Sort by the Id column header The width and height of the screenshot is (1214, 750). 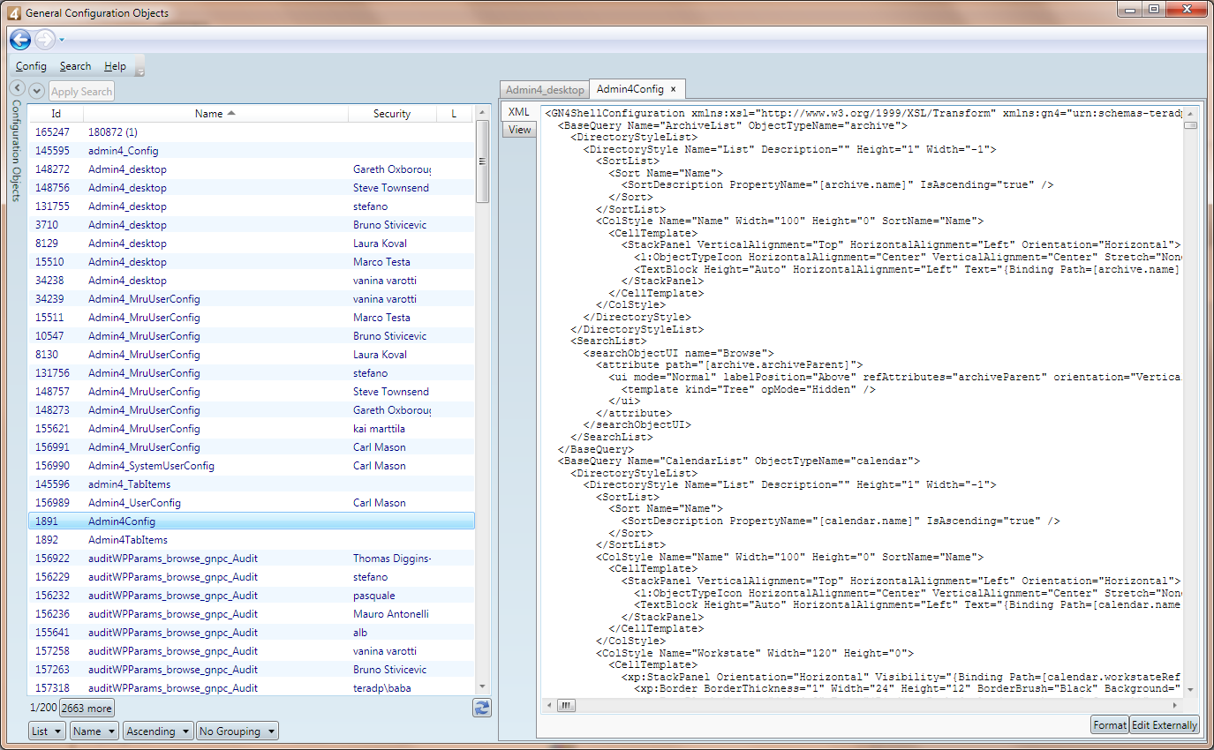click(56, 114)
